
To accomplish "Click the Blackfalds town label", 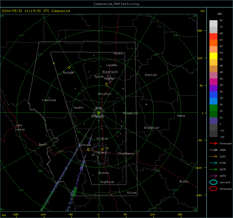I will (x=110, y=72).
